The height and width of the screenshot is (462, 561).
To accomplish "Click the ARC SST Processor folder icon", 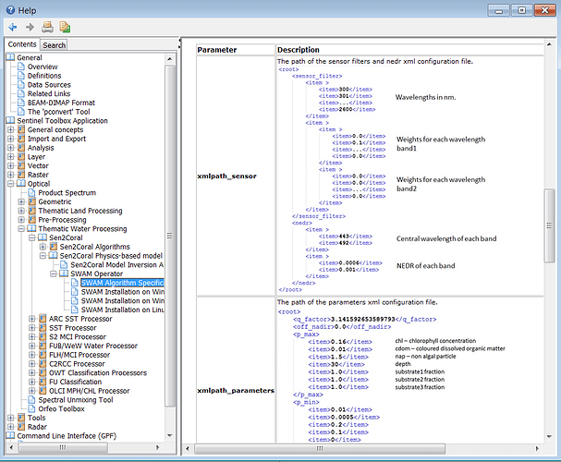I will (43, 319).
